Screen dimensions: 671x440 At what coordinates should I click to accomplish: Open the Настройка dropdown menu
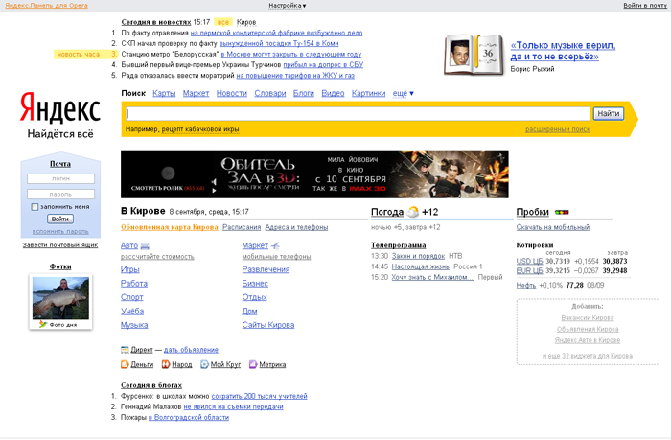coord(288,6)
